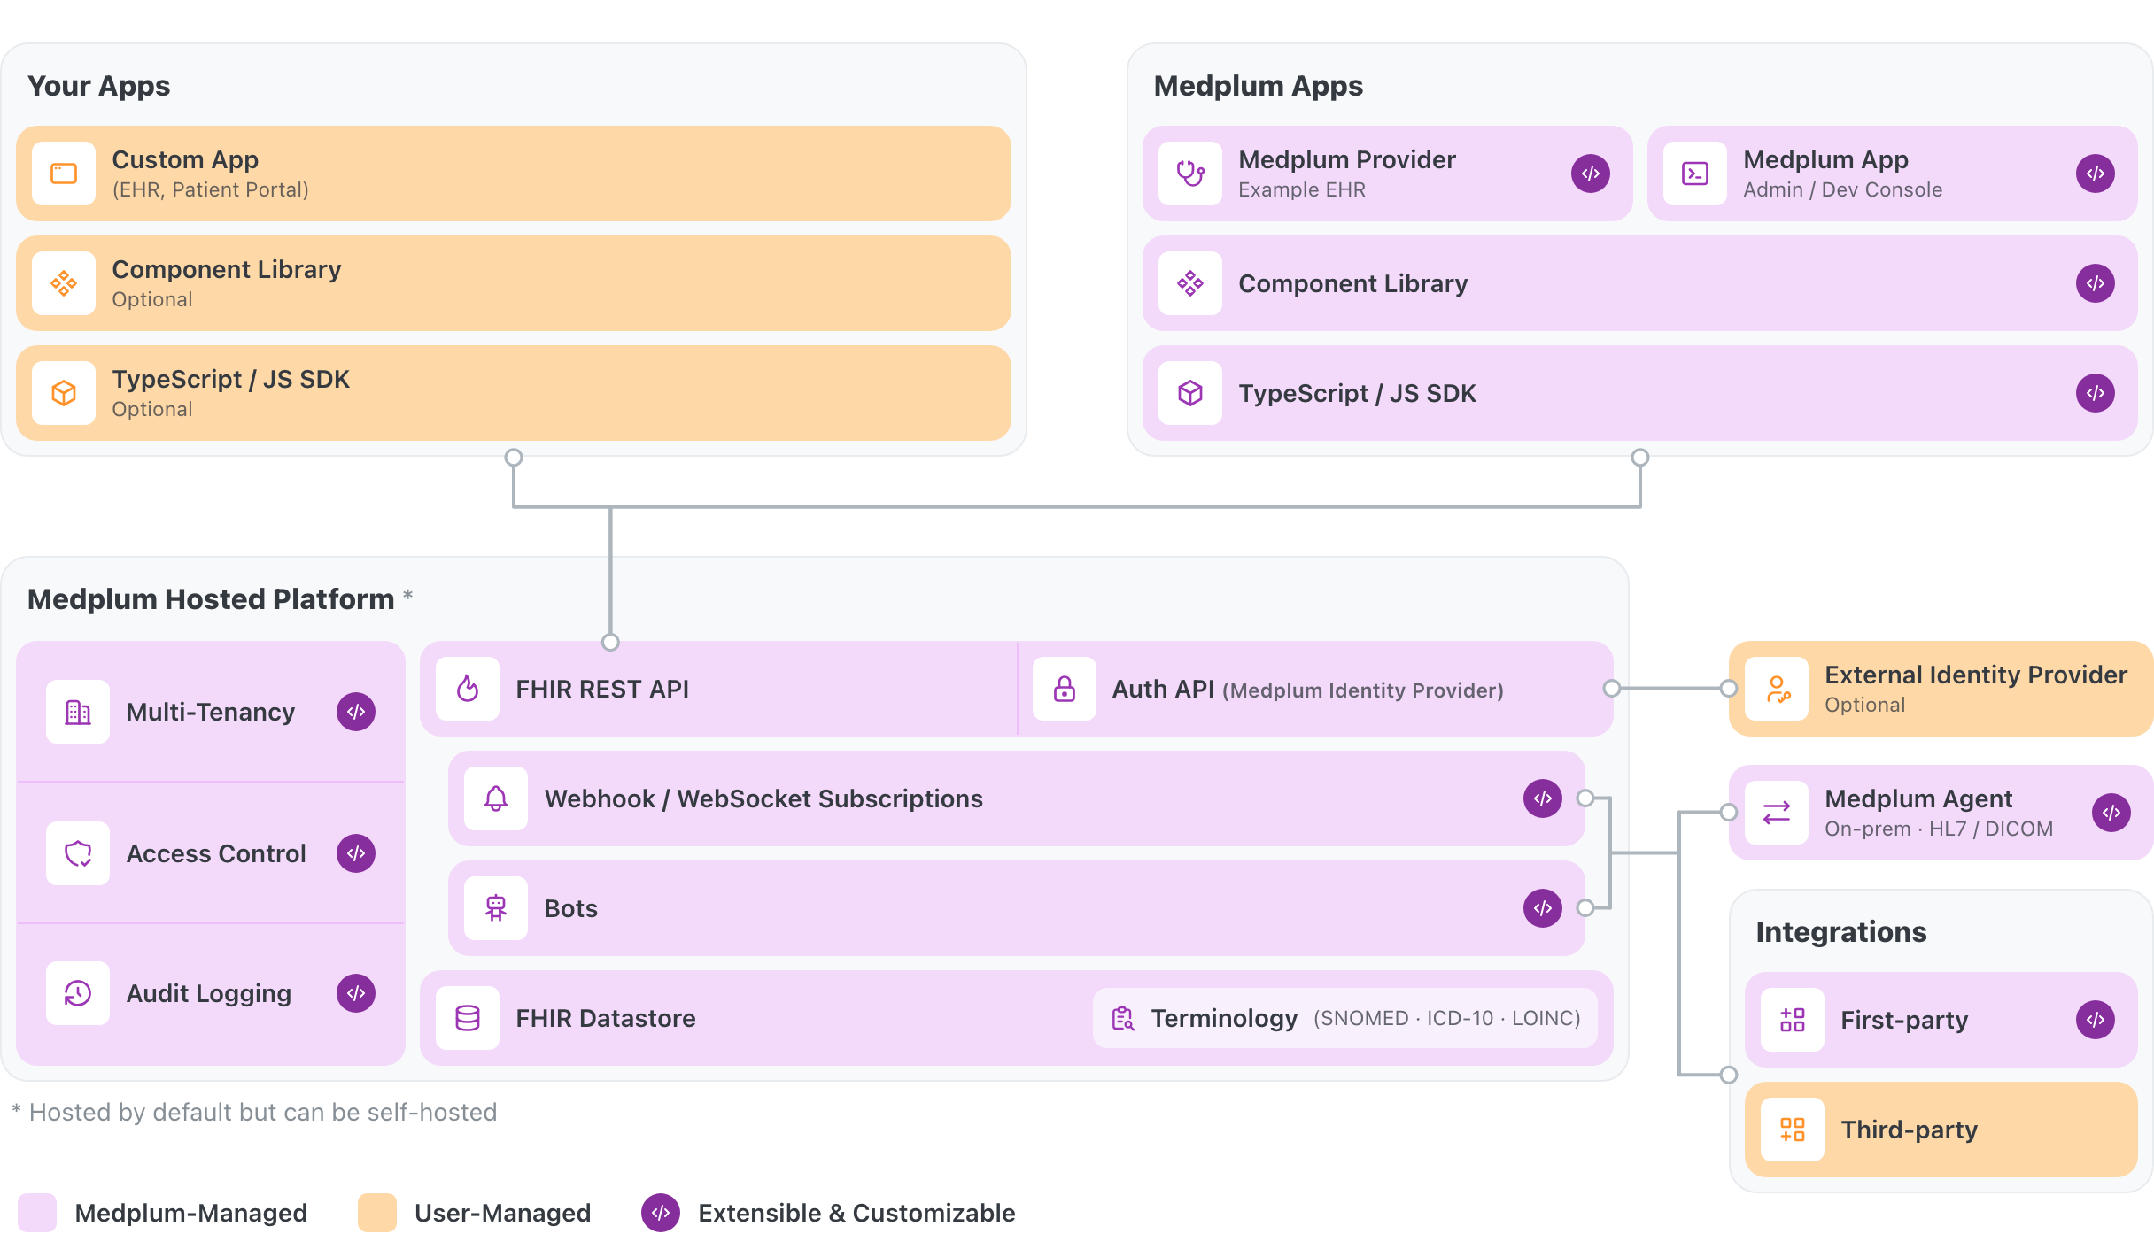This screenshot has width=2154, height=1234.
Task: Click the Extensible & Customizable legend code icon
Action: [x=661, y=1213]
